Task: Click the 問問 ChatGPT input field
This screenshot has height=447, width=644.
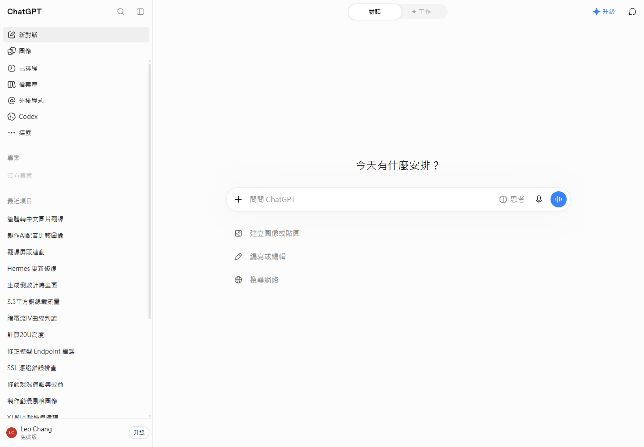Action: tap(371, 199)
